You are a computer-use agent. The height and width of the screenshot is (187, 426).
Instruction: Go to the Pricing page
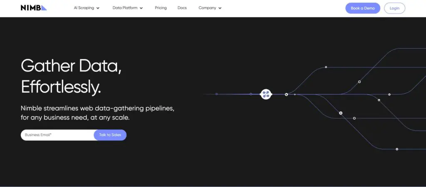coord(161,8)
